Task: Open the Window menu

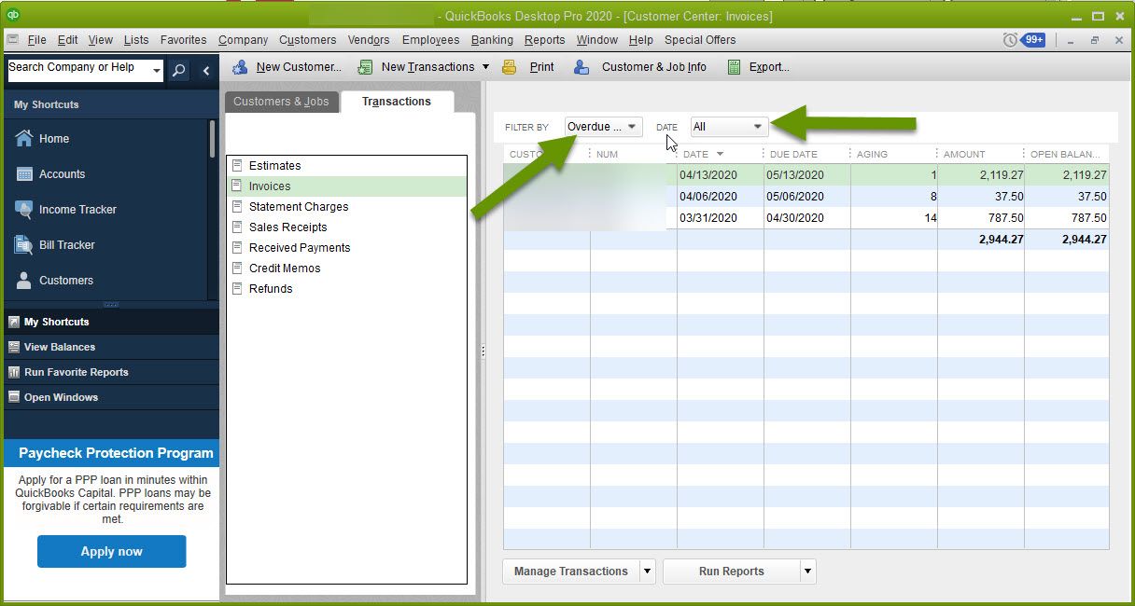Action: coord(596,40)
